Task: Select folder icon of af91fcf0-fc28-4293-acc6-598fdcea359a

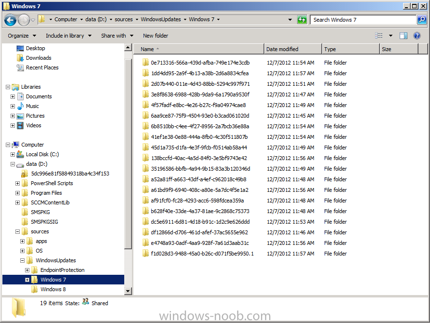Action: tap(145, 201)
